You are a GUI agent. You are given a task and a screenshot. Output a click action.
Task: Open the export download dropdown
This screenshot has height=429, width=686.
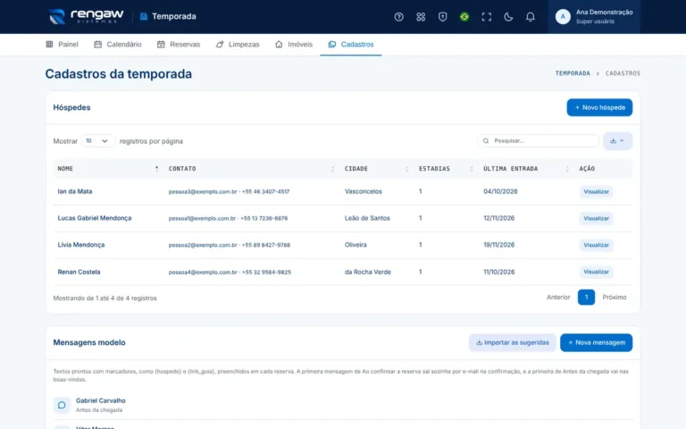coord(617,141)
